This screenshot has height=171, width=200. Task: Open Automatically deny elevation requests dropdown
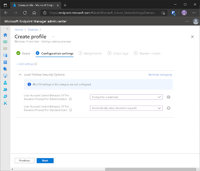[x=126, y=108]
